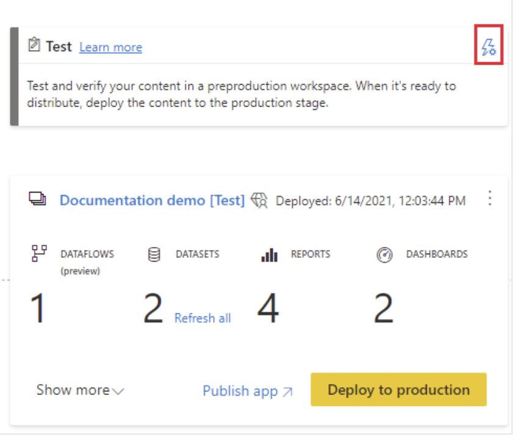Click the Test stage title
The width and height of the screenshot is (520, 442).
[x=59, y=46]
